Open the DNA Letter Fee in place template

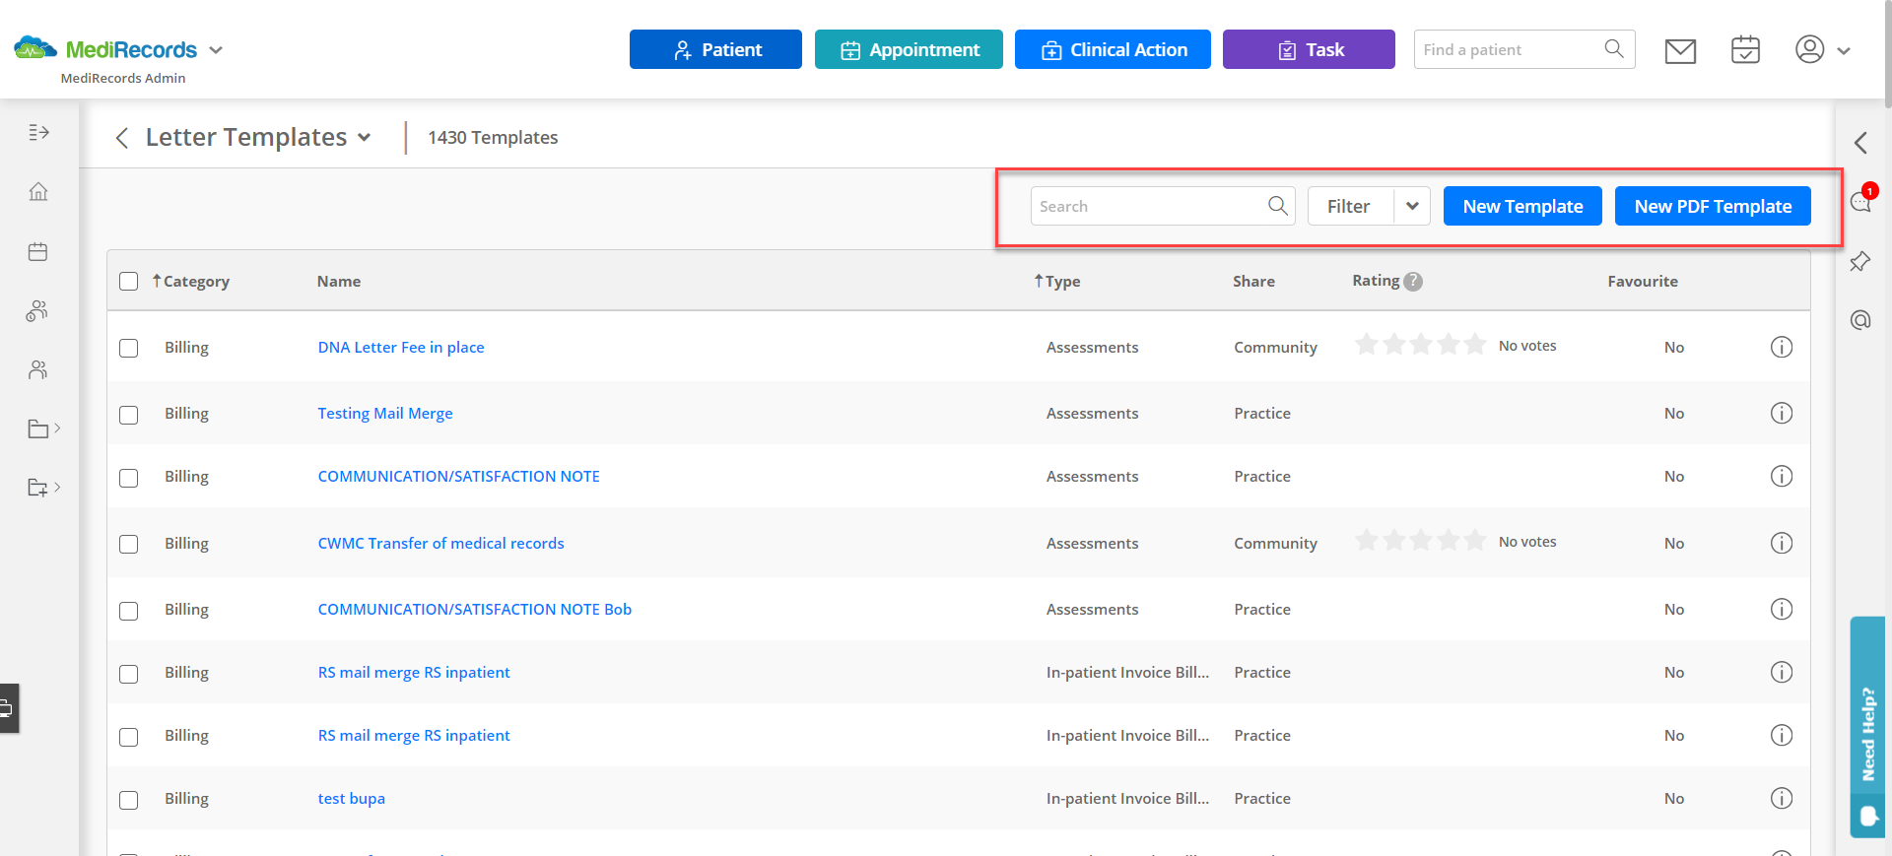pyautogui.click(x=401, y=347)
